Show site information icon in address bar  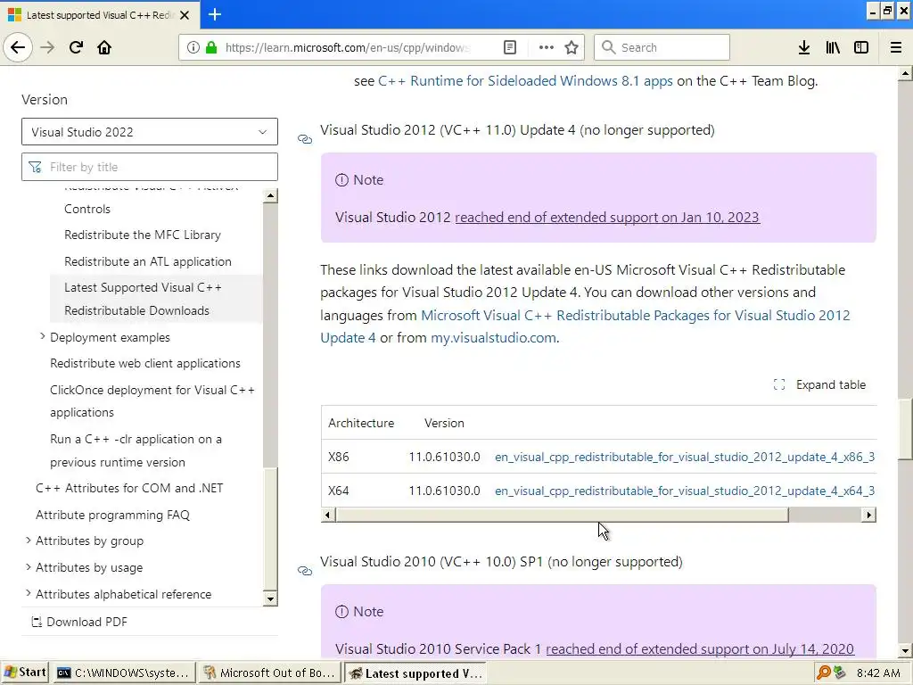193,47
